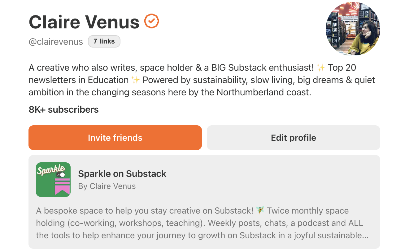
Task: View the 8K+ subscribers count
Action: 63,109
